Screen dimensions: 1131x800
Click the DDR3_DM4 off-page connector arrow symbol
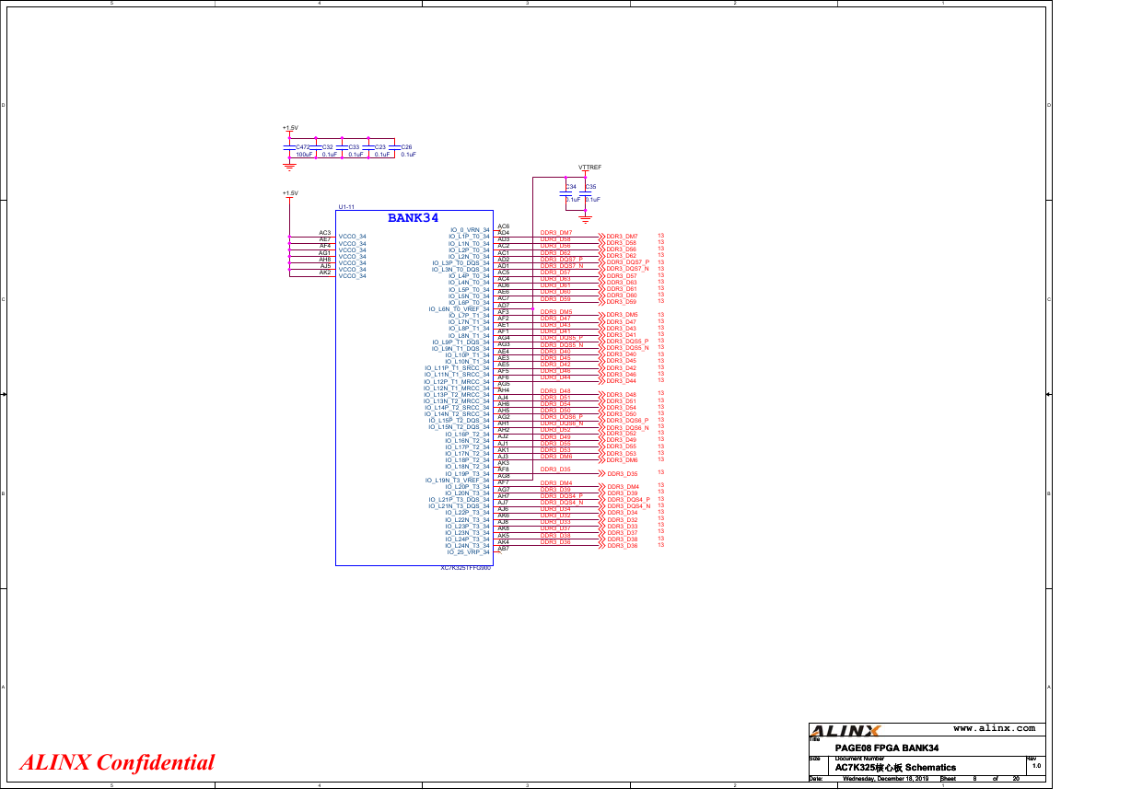(601, 486)
